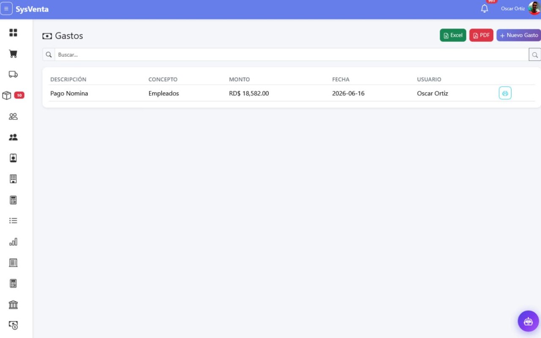
Task: Focus the Buscar search field
Action: (x=292, y=55)
